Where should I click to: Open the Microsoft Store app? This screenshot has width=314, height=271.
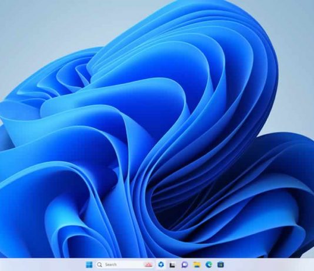point(221,265)
